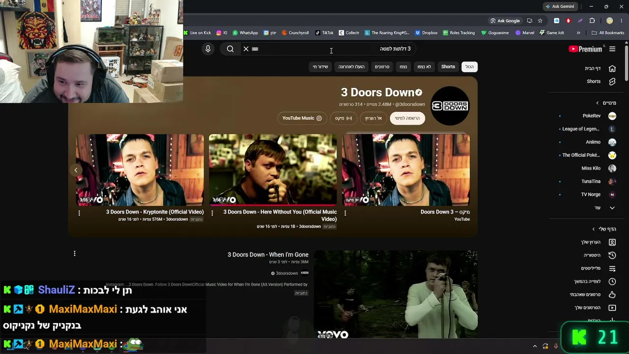Play the Here Without You video thumbnail
The image size is (629, 354).
pos(273,170)
